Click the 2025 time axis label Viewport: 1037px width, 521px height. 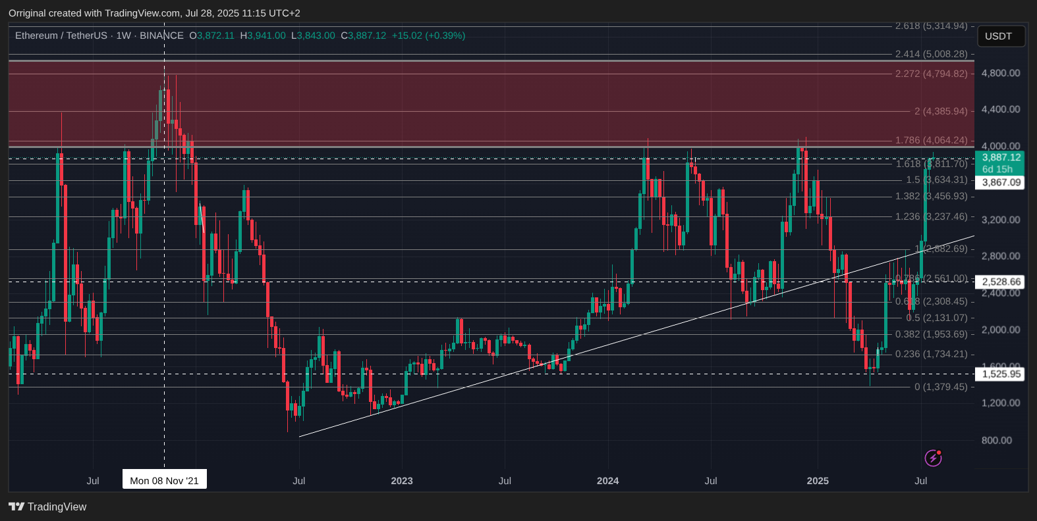pyautogui.click(x=818, y=481)
